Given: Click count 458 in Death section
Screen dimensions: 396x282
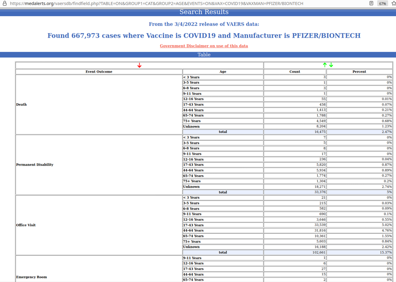Looking at the screenshot, I should click(x=295, y=105).
